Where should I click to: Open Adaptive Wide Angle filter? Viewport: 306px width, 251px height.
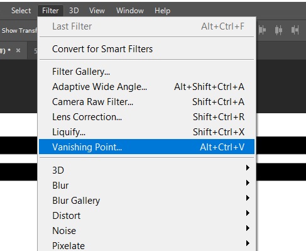pyautogui.click(x=147, y=87)
